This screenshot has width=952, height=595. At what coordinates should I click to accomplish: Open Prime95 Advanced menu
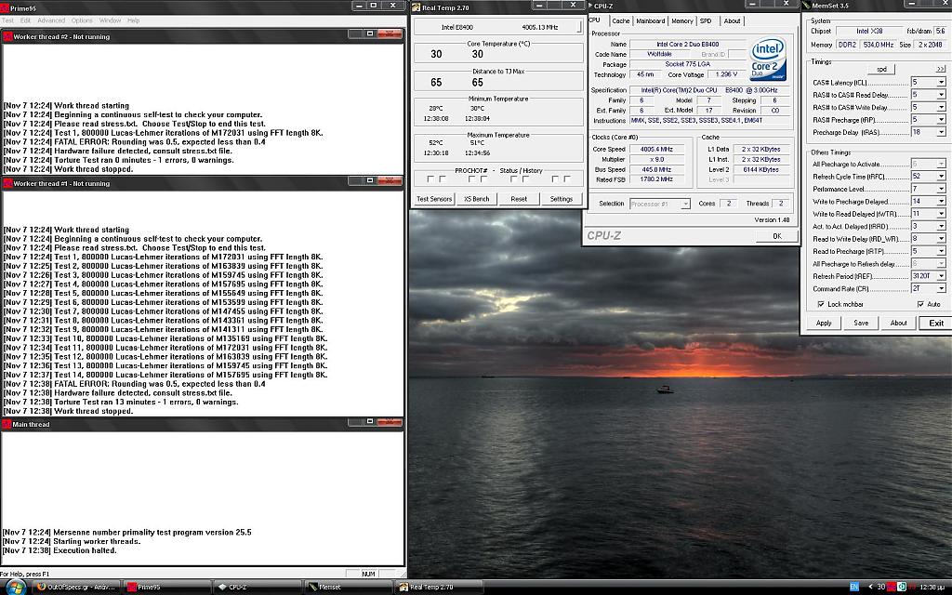click(51, 20)
